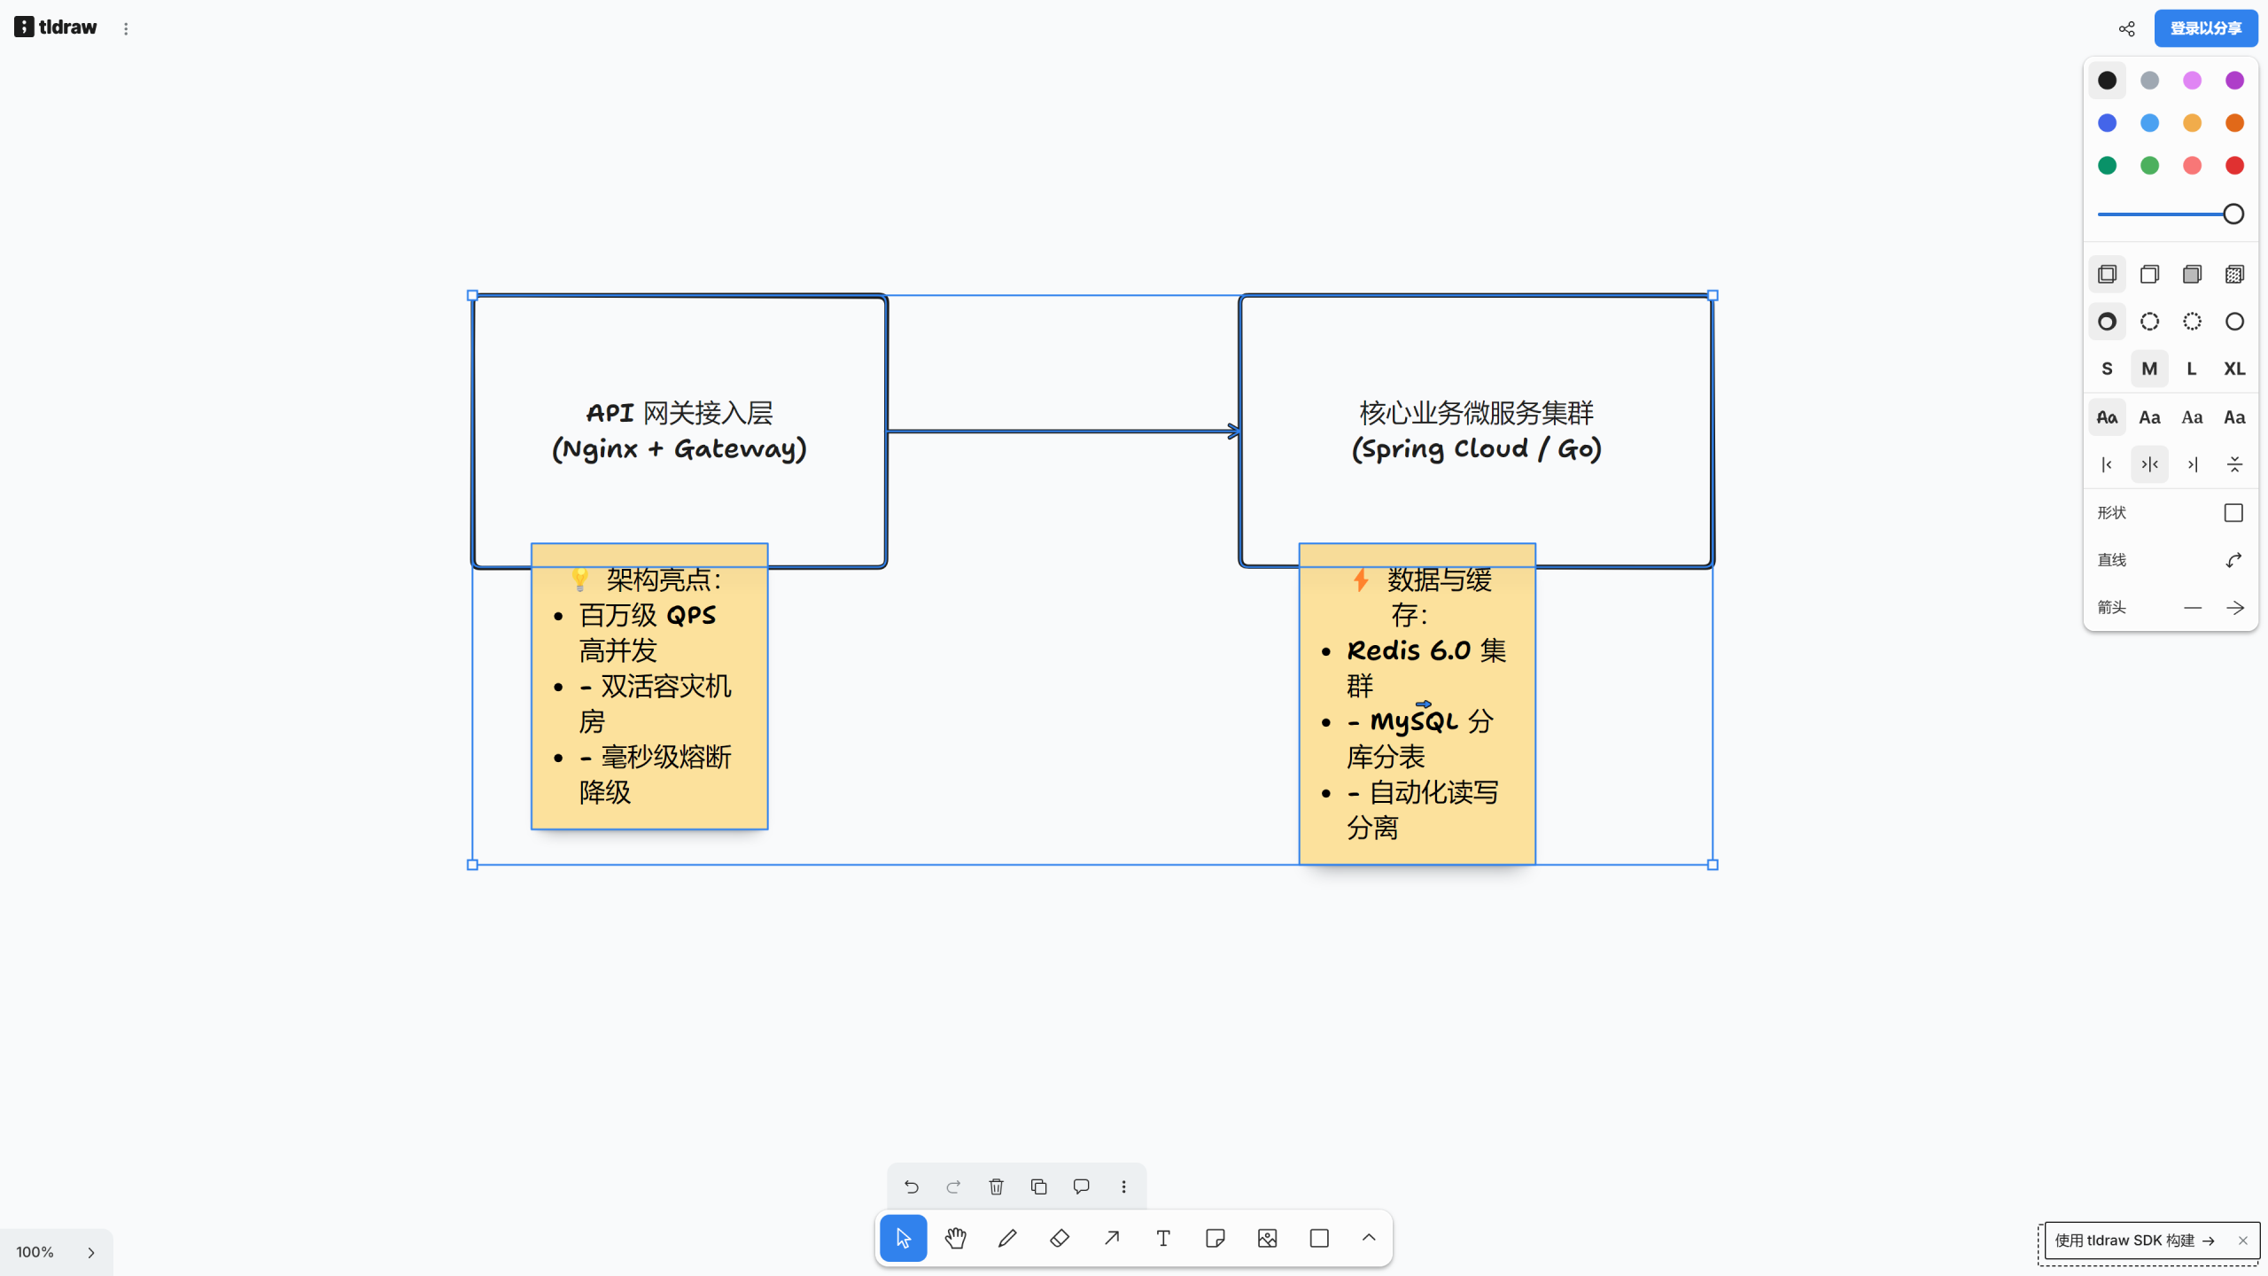Activate the arrow tool

click(1111, 1238)
